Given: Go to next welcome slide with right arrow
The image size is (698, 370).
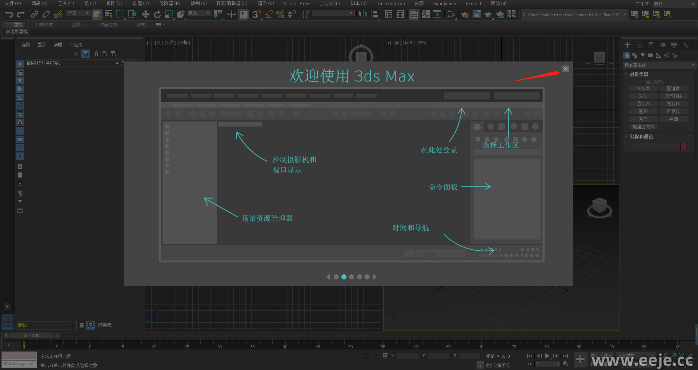Looking at the screenshot, I should [375, 277].
